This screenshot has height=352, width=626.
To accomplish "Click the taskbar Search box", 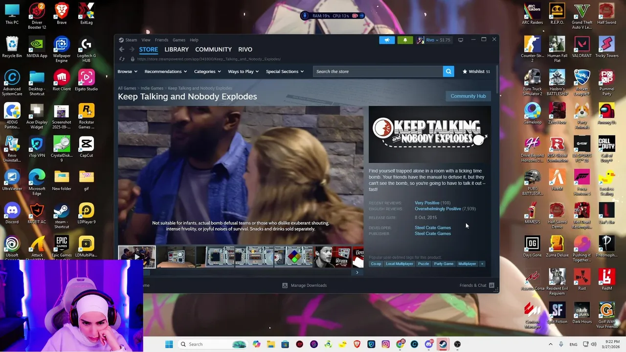I will [x=213, y=344].
